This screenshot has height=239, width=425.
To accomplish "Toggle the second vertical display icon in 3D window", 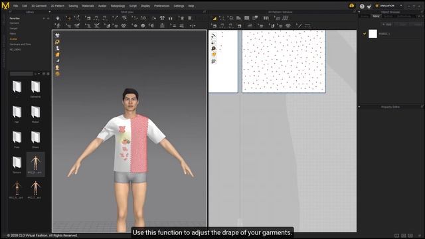I will [x=57, y=42].
